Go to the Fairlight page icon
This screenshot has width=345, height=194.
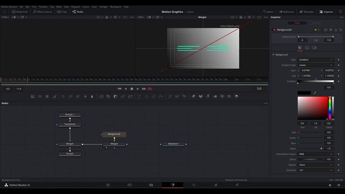click(216, 185)
